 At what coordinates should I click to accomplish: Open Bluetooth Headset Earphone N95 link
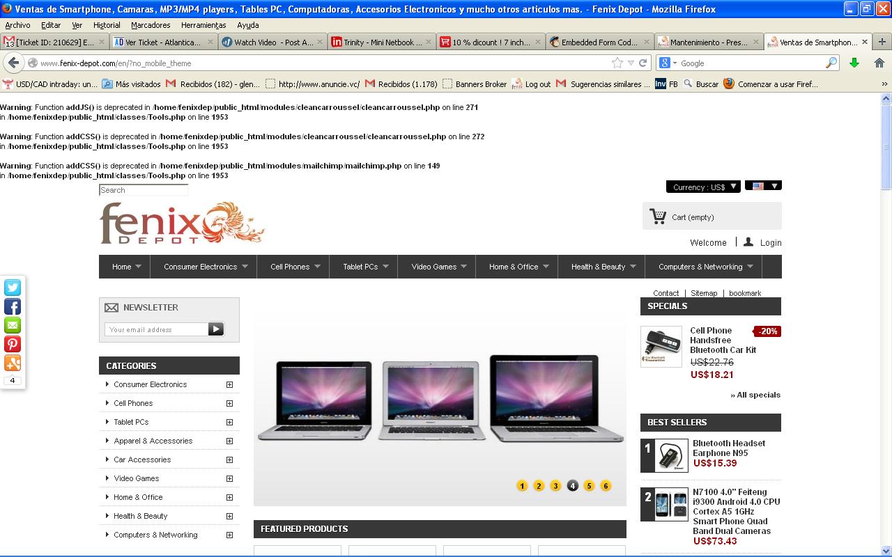pyautogui.click(x=729, y=448)
